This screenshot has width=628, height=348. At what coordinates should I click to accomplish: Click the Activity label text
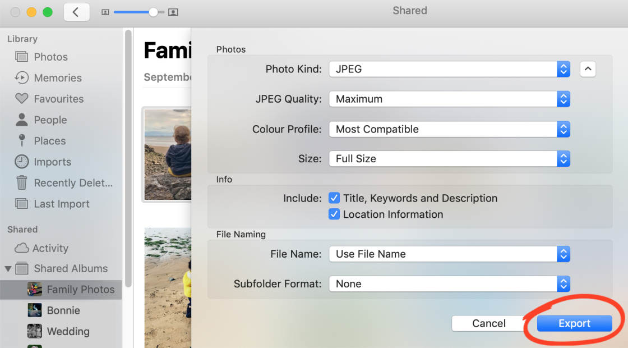(50, 248)
